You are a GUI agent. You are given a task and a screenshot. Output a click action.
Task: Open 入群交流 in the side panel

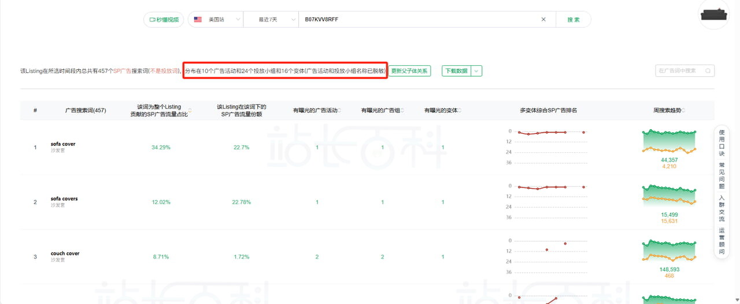pyautogui.click(x=721, y=208)
